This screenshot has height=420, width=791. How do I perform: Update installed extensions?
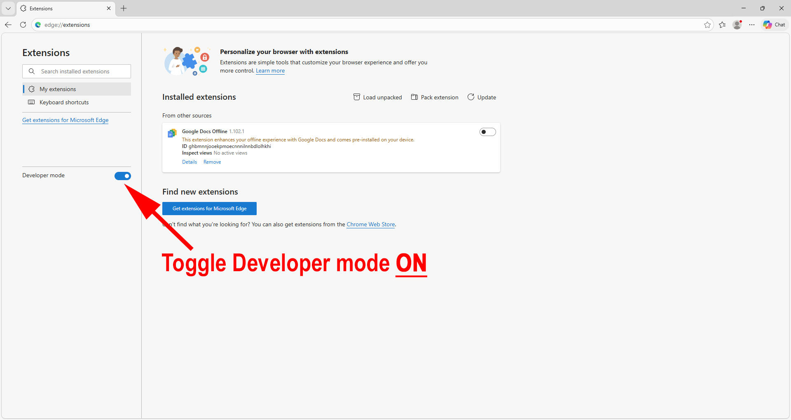[482, 97]
